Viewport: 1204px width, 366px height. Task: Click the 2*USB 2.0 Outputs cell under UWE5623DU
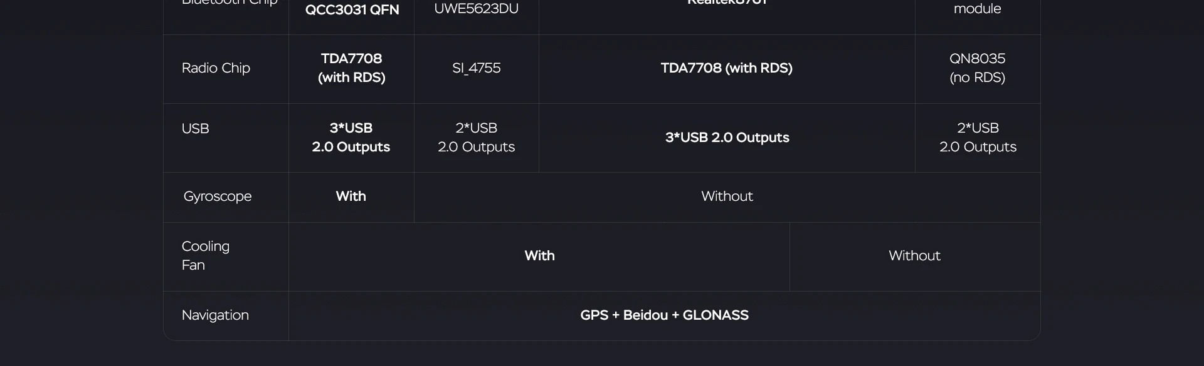pos(477,138)
